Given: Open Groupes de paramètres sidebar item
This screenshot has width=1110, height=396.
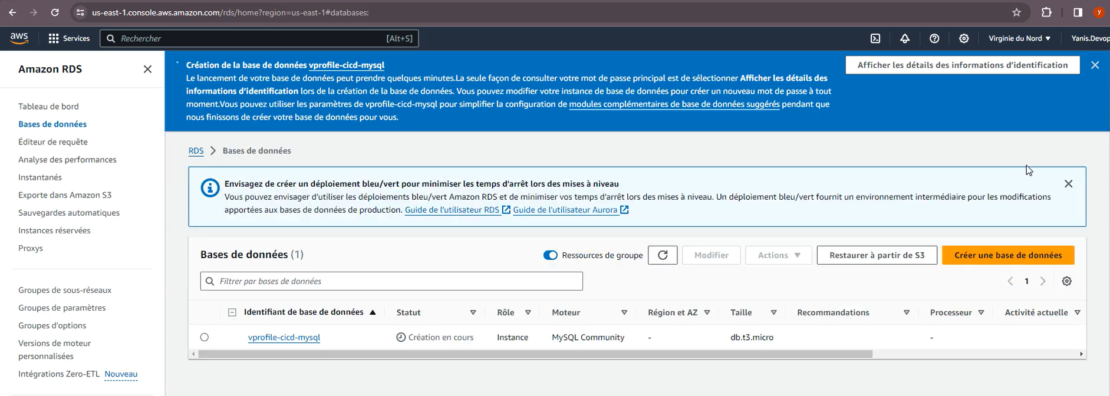Looking at the screenshot, I should (x=62, y=308).
